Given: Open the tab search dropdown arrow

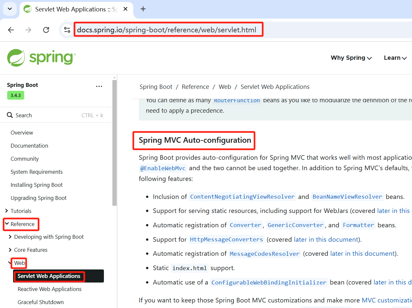Looking at the screenshot, I should (10, 9).
